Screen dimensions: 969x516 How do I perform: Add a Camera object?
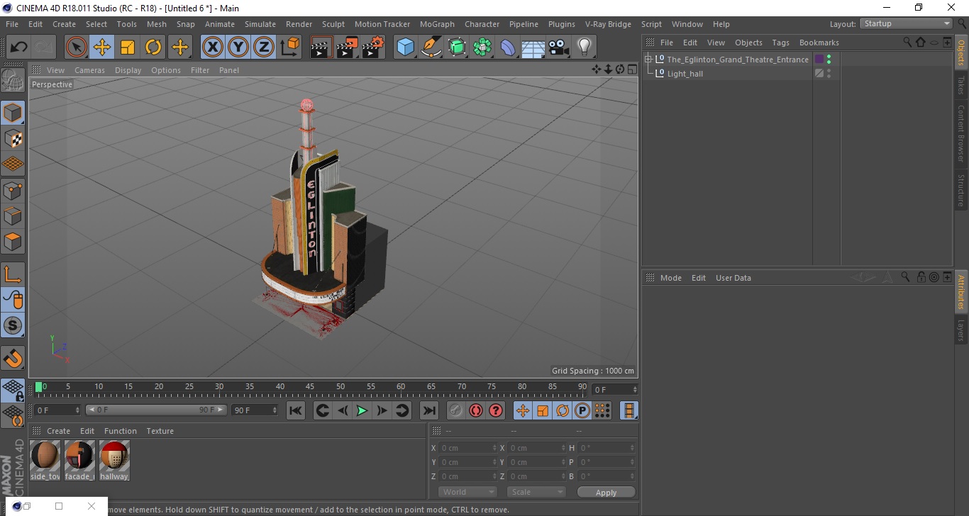click(x=559, y=47)
